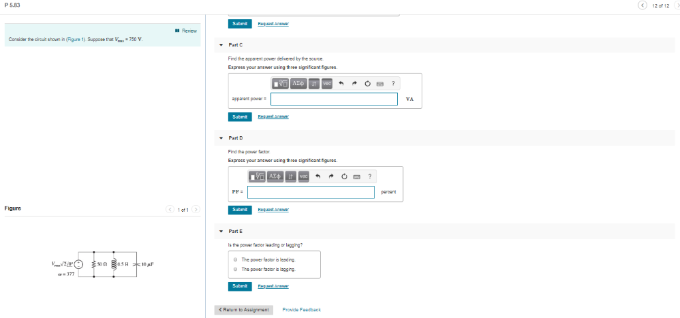
Task: Click redo arrow in Part C toolbar
Action: click(x=355, y=83)
